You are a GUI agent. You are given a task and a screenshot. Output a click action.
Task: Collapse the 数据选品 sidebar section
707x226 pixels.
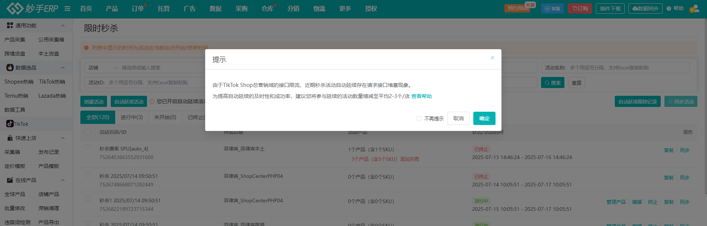[63, 68]
